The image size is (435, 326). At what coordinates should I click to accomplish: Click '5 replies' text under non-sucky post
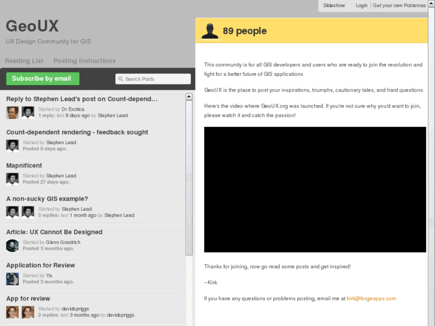[48, 215]
